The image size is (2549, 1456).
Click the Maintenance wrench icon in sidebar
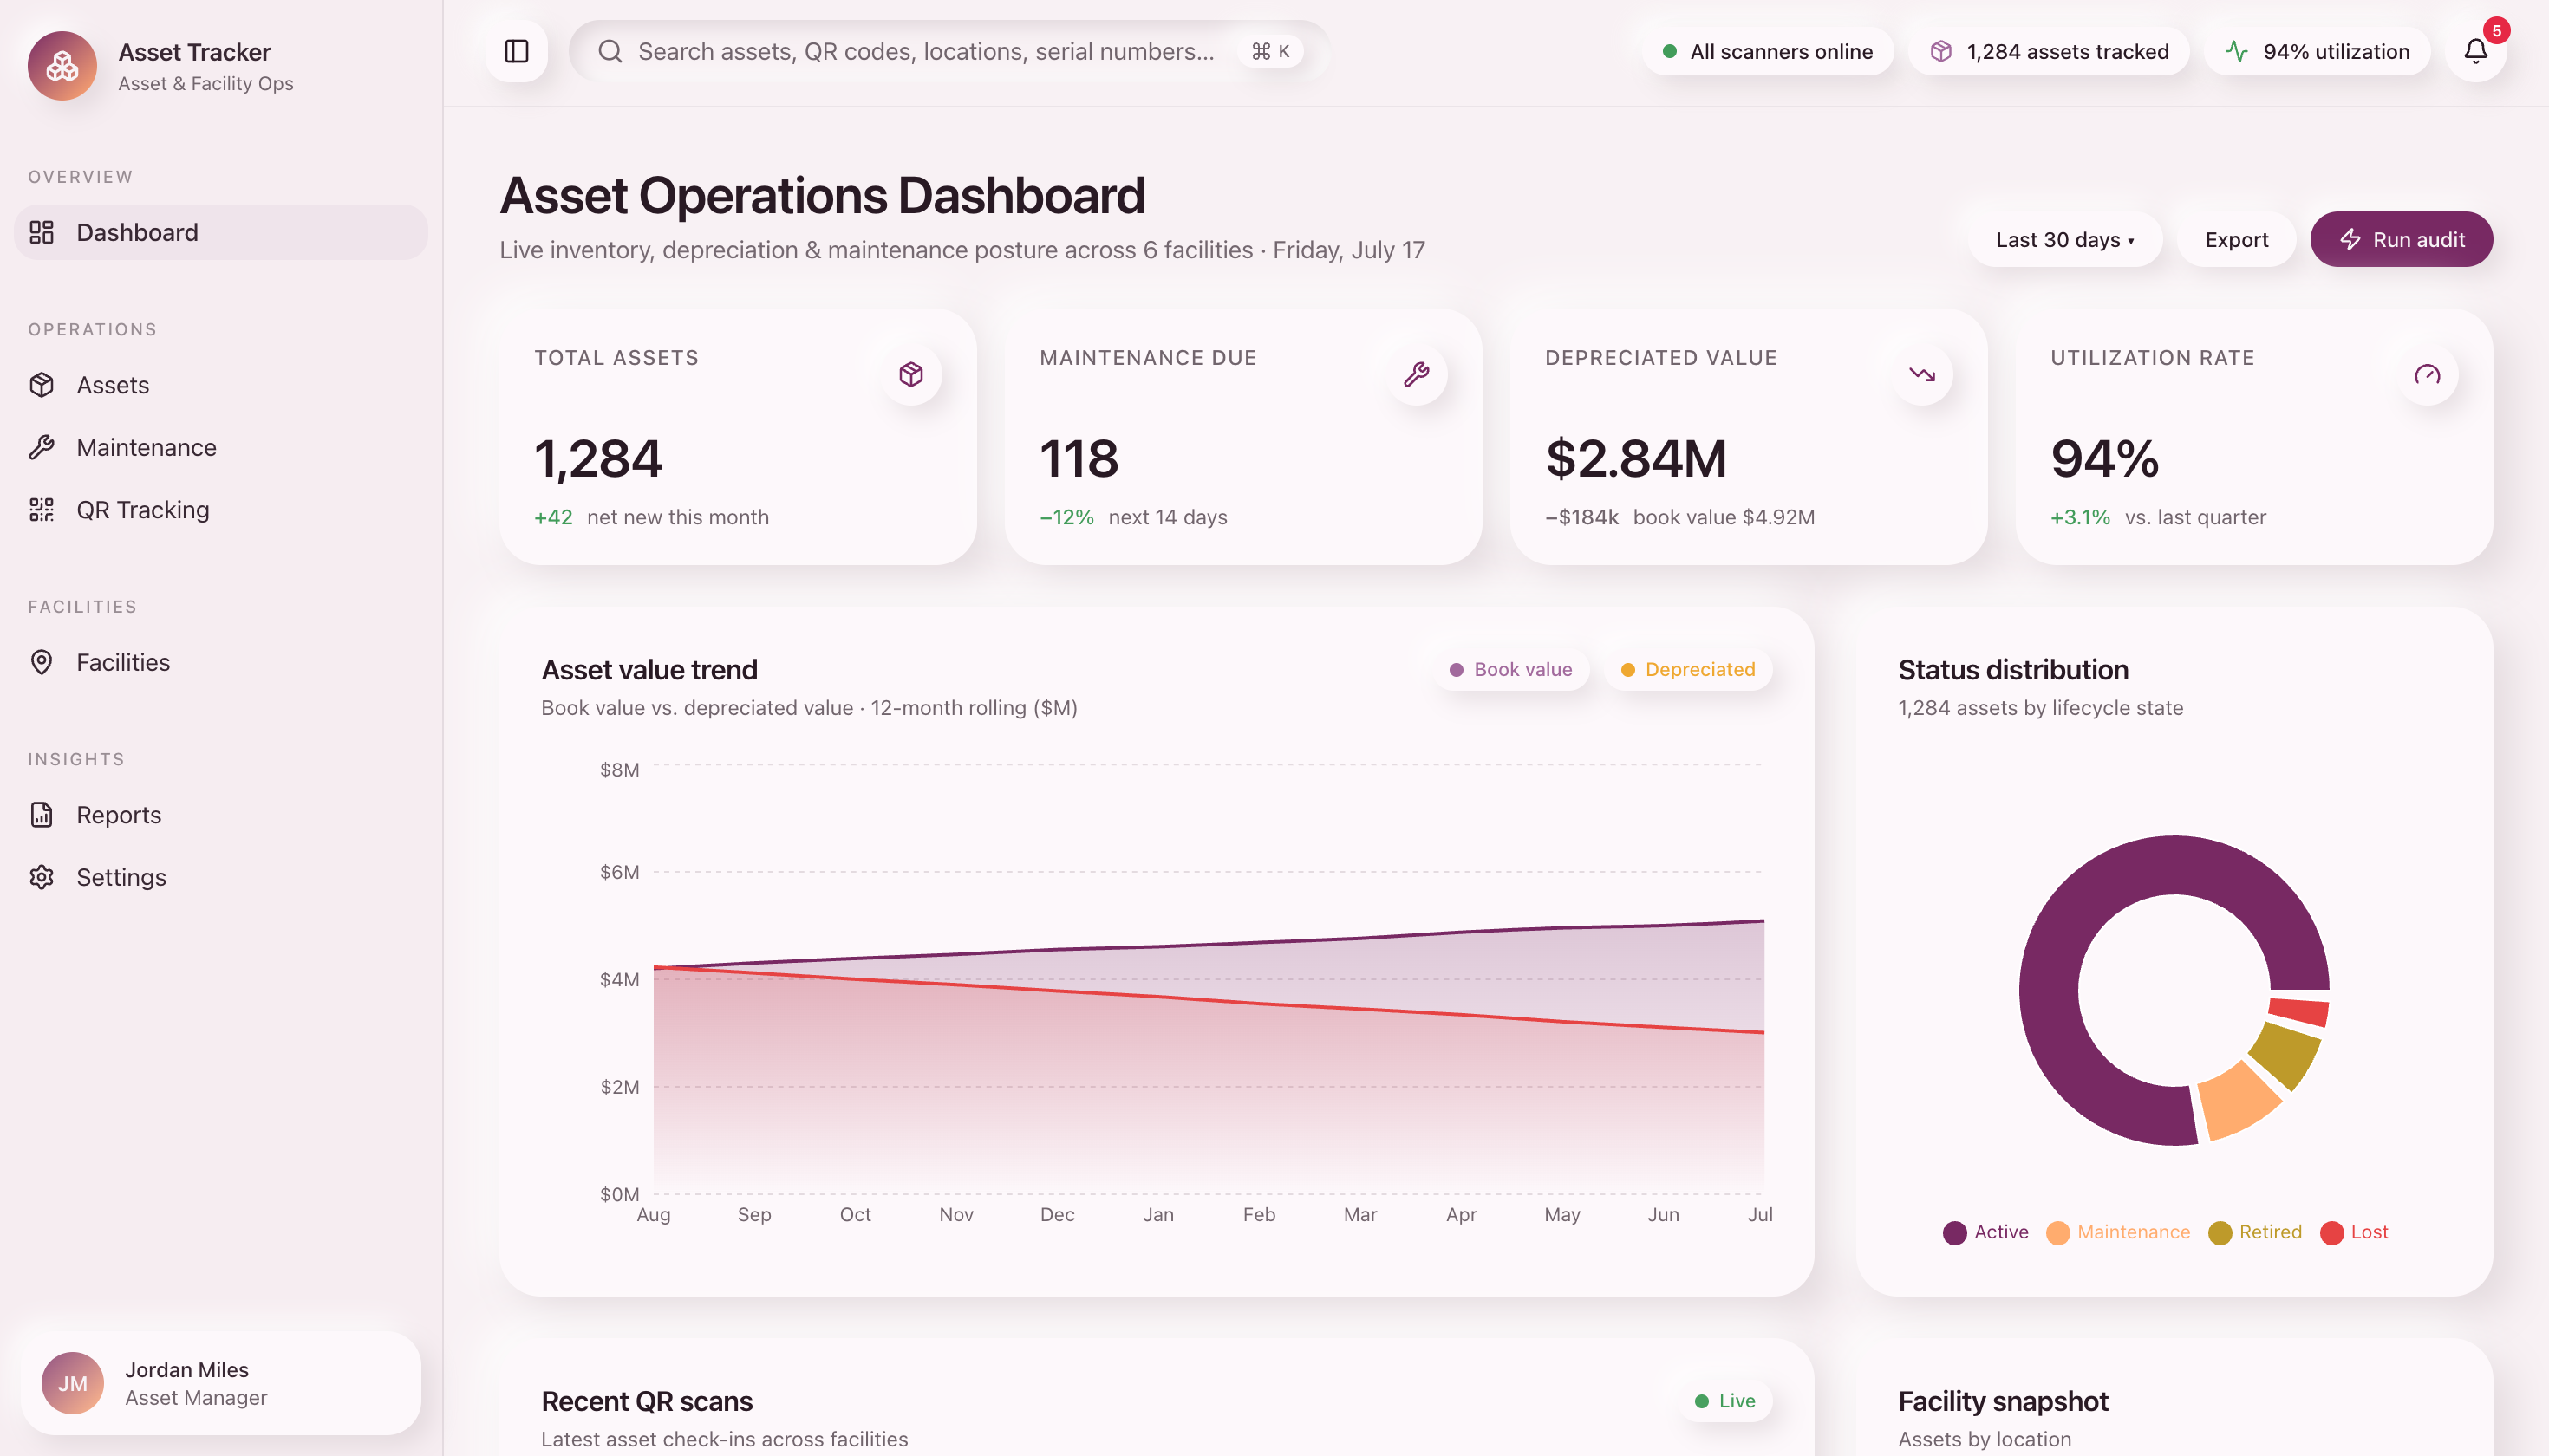[42, 447]
